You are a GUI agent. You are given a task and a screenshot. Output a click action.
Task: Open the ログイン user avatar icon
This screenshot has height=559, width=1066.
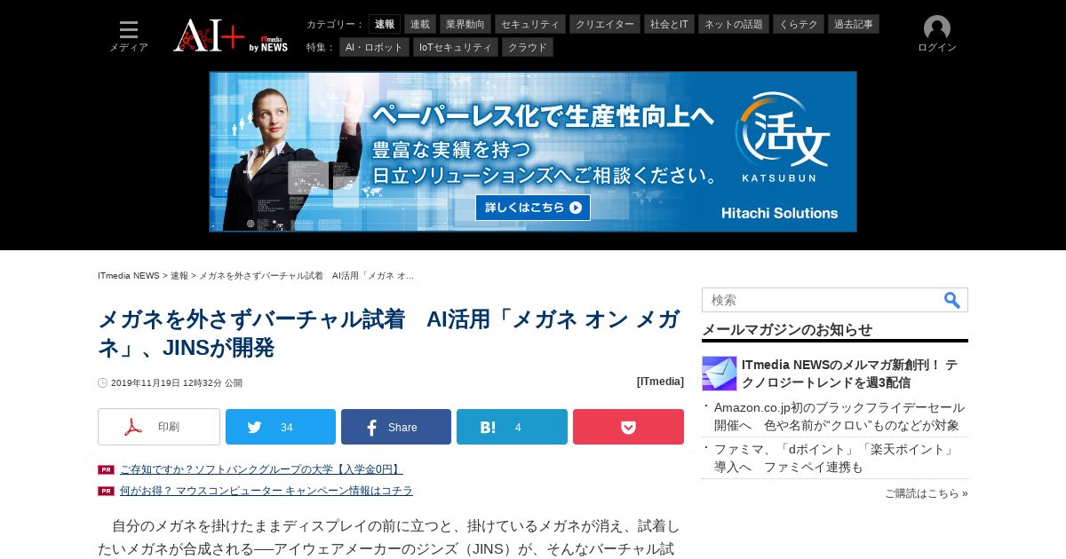pyautogui.click(x=937, y=35)
